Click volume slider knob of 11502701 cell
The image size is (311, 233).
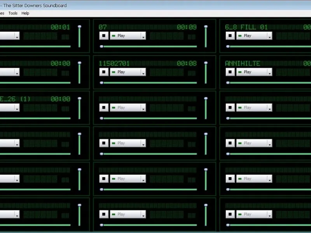[x=206, y=63]
